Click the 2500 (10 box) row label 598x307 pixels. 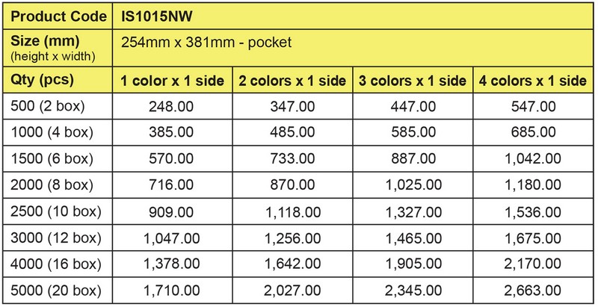pos(58,212)
